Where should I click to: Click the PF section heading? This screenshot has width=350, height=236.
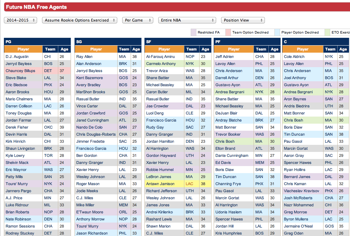218,42
